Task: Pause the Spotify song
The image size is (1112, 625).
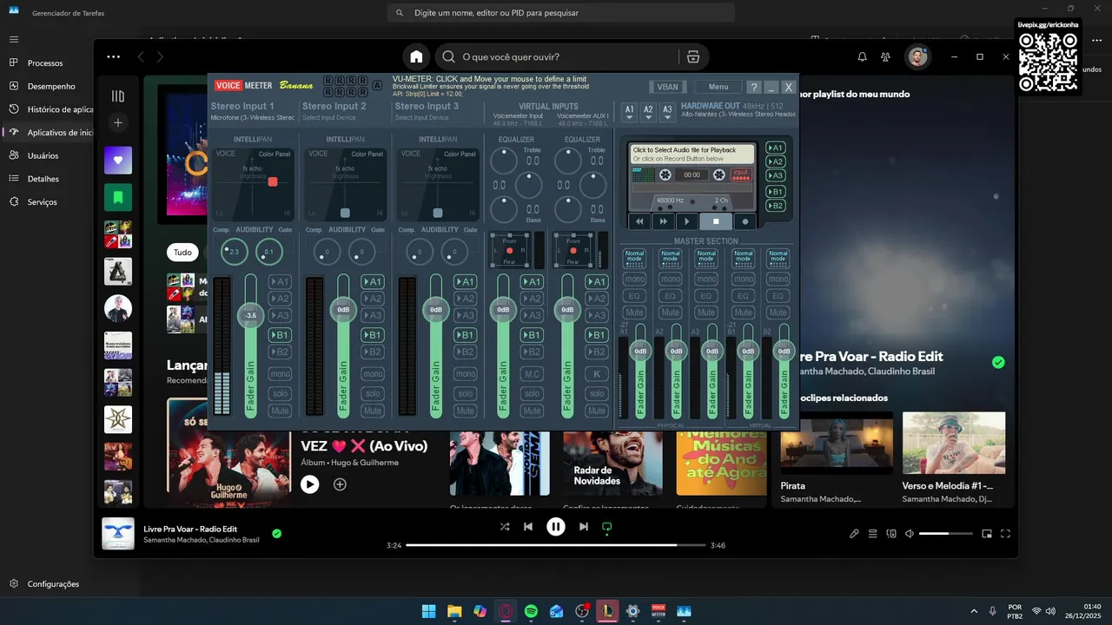Action: tap(556, 526)
